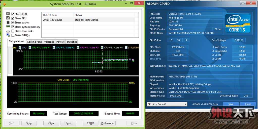
Task: Uncheck the Stress FPU checkbox
Action: click(13, 18)
